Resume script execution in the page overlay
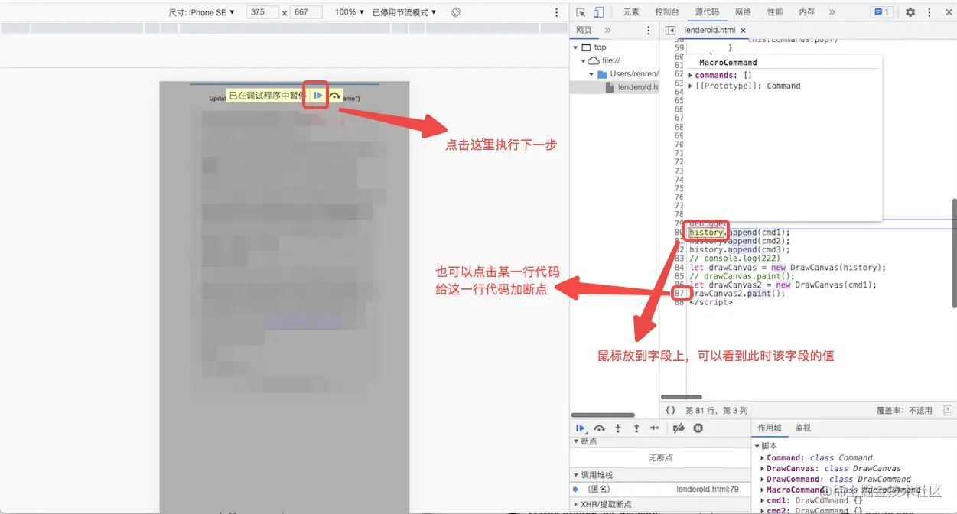 pos(317,96)
